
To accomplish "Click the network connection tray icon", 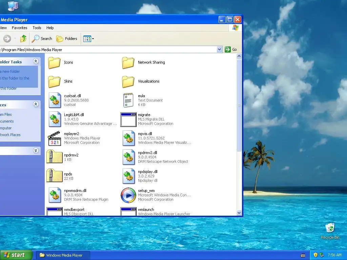I will click(322, 255).
